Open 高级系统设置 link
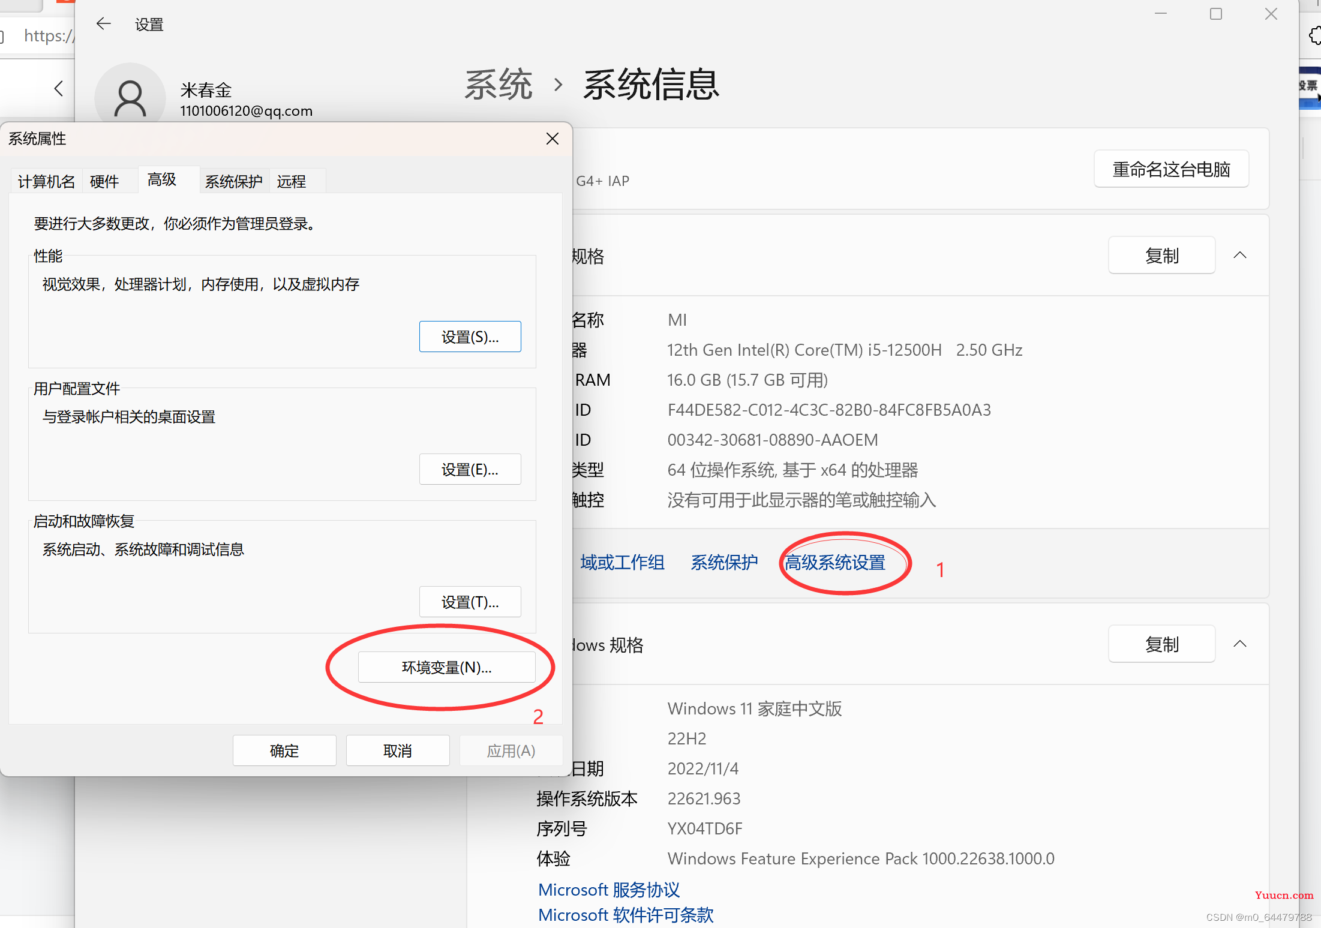 click(x=835, y=563)
